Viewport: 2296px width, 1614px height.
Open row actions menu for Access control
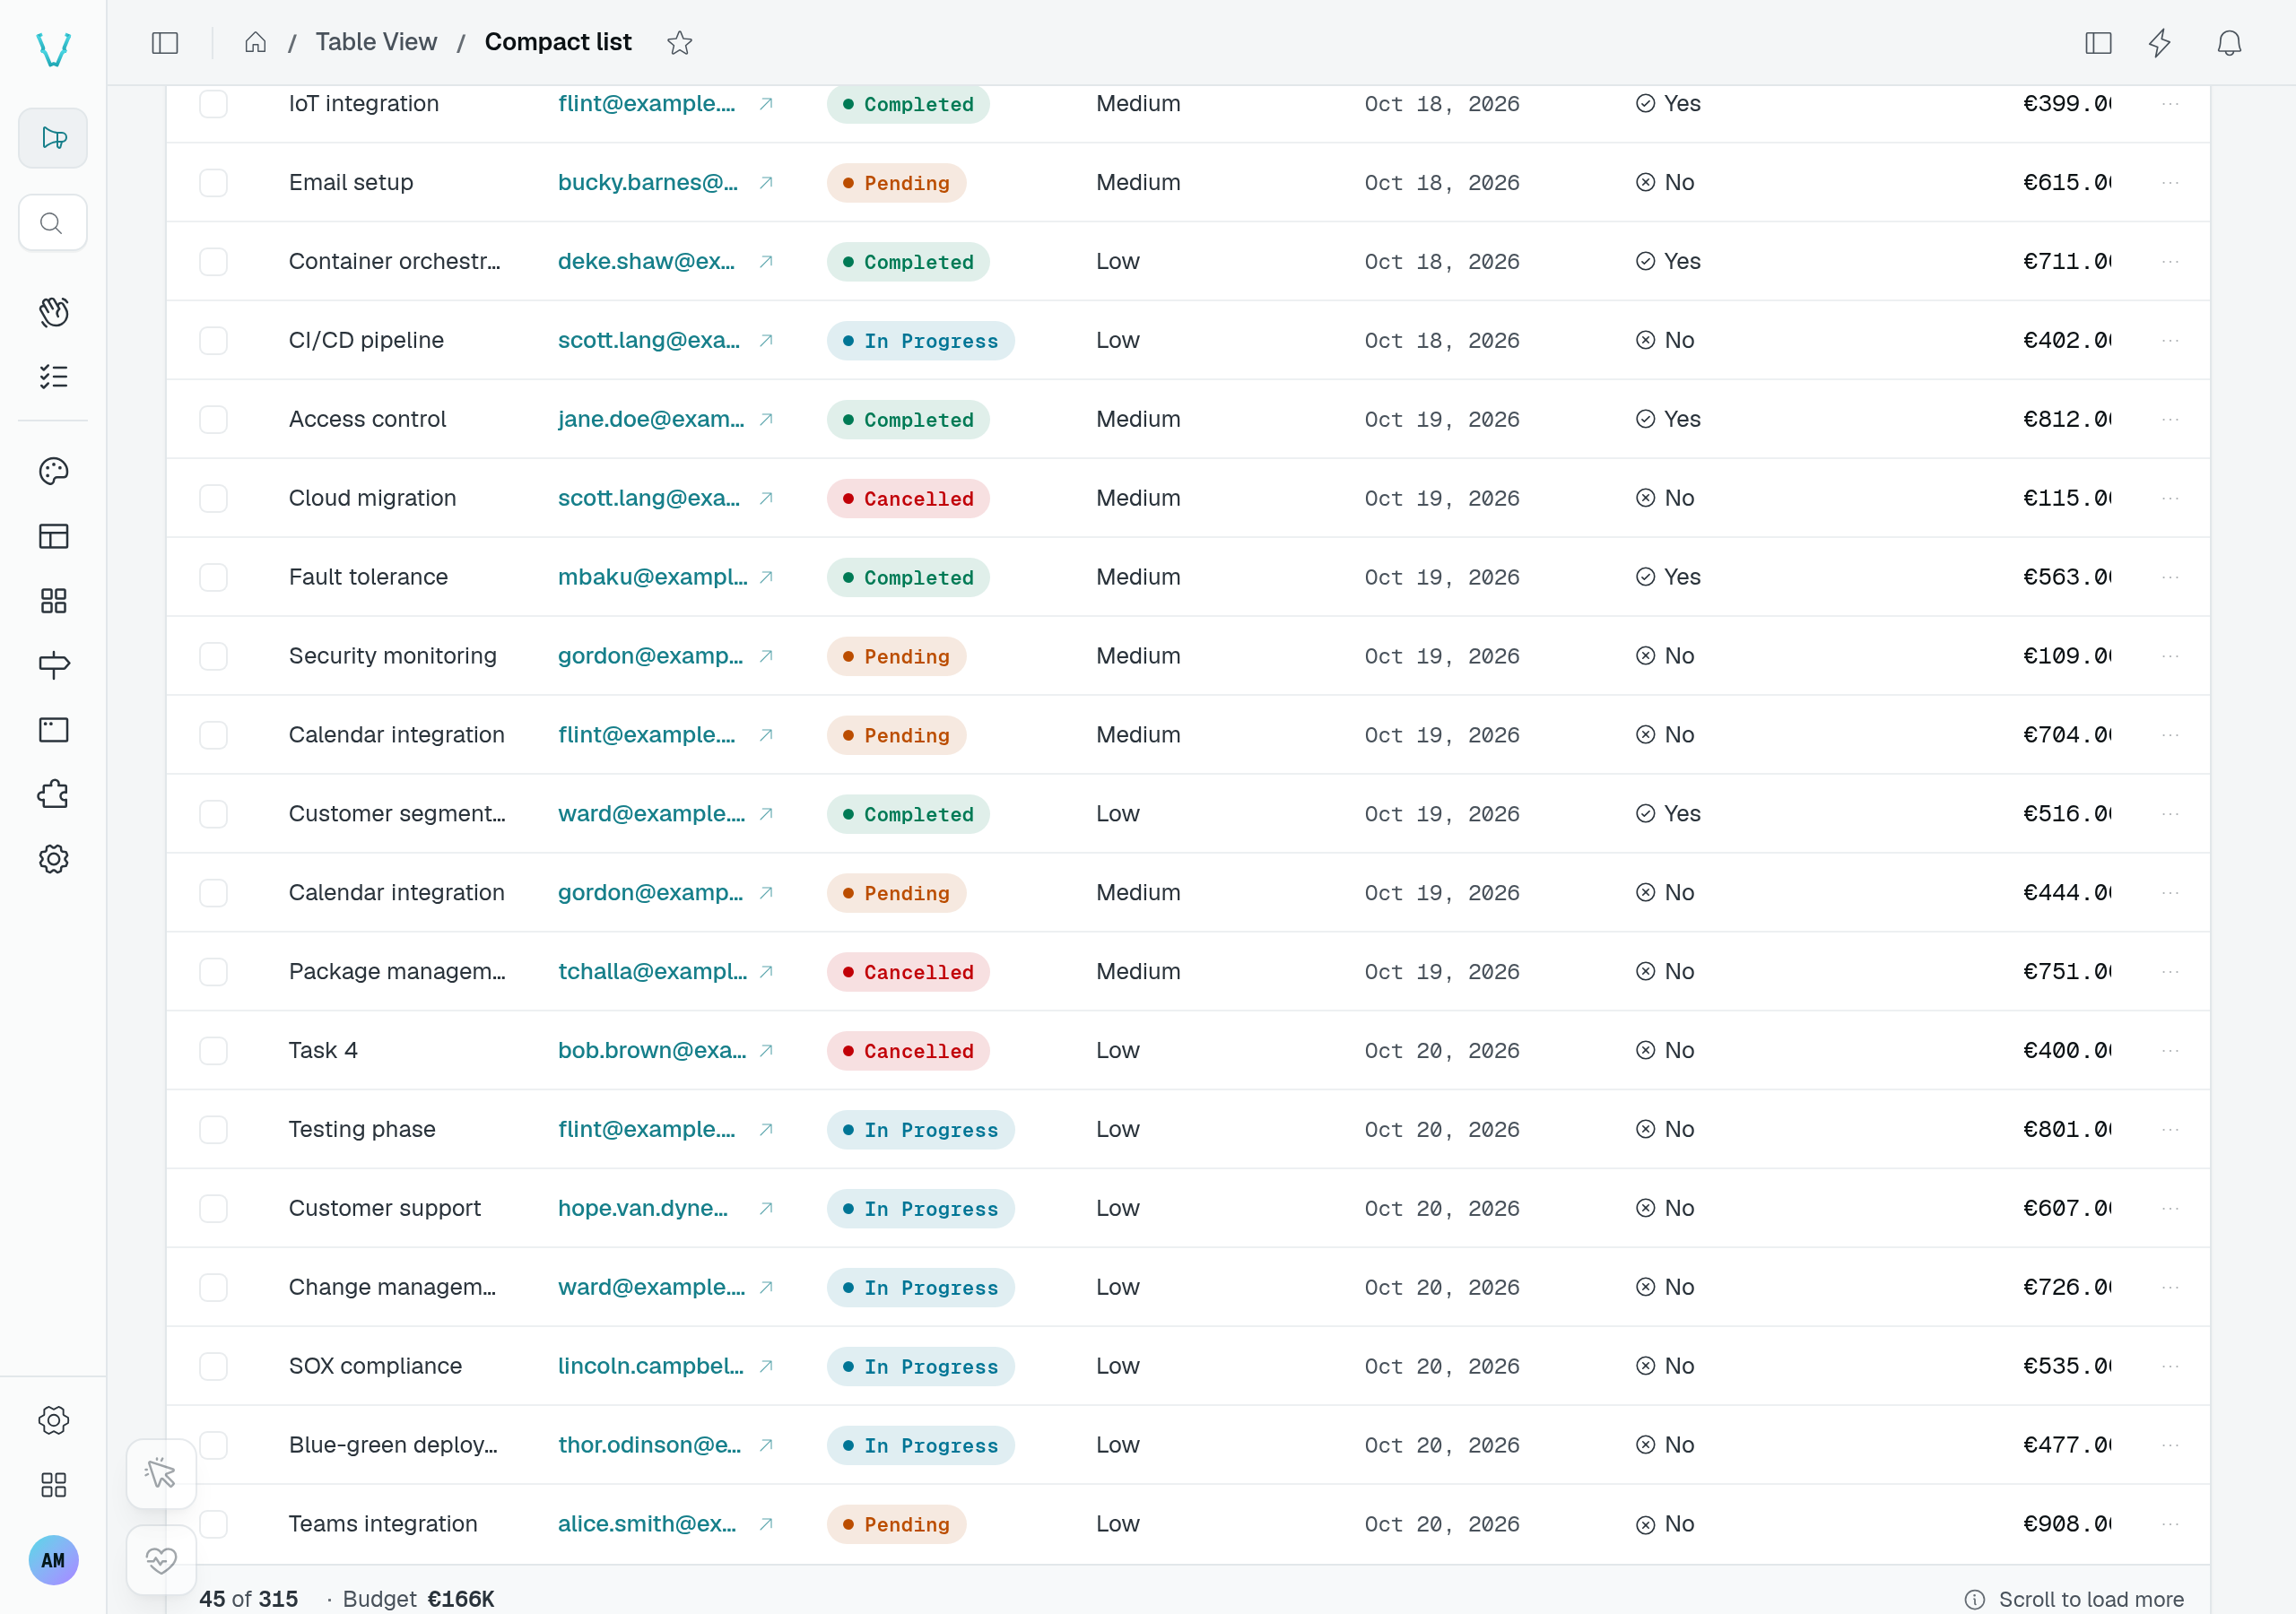[2170, 419]
